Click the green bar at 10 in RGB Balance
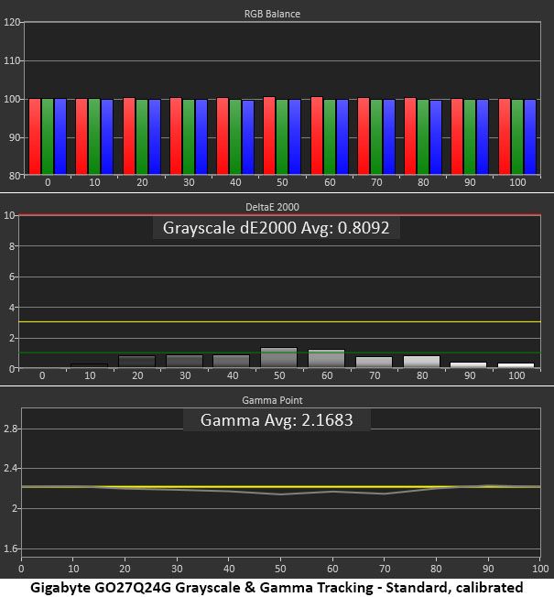 [x=94, y=136]
